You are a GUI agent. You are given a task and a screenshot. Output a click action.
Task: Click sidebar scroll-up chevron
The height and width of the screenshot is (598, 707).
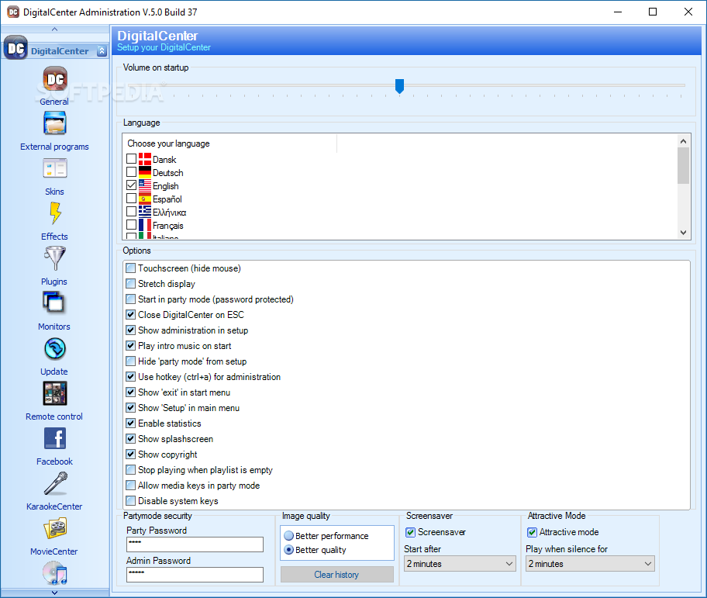click(x=54, y=29)
